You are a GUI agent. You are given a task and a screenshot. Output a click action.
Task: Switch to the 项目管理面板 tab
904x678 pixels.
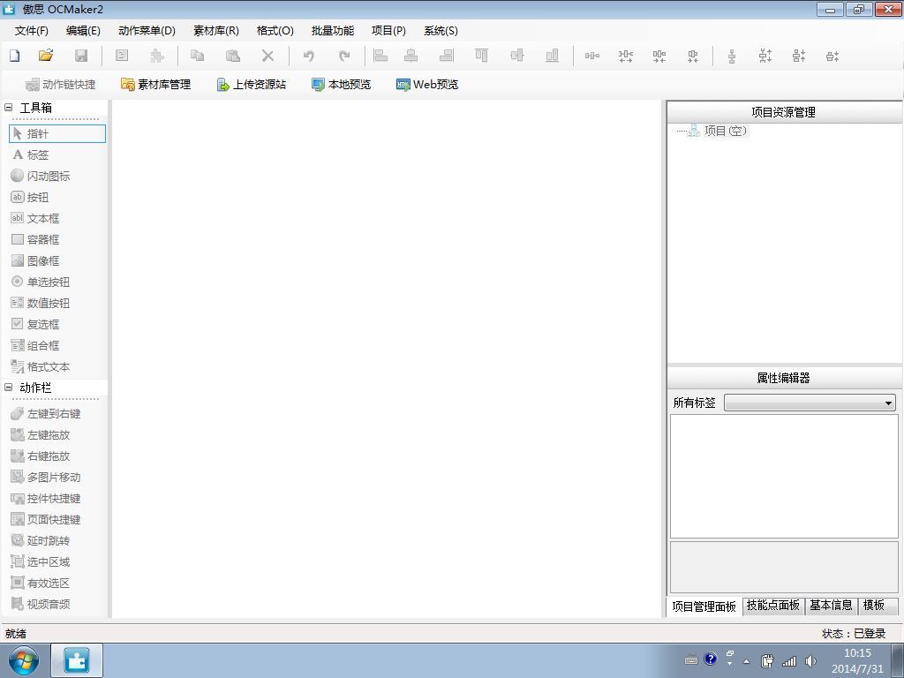tap(704, 606)
